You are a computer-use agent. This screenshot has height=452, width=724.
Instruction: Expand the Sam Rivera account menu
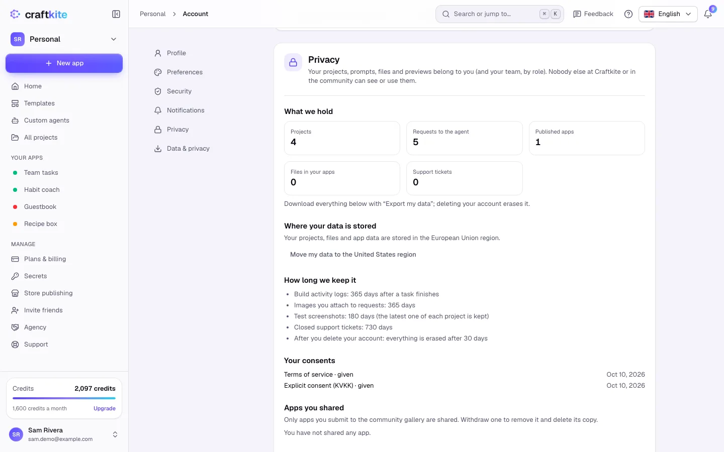tap(64, 434)
